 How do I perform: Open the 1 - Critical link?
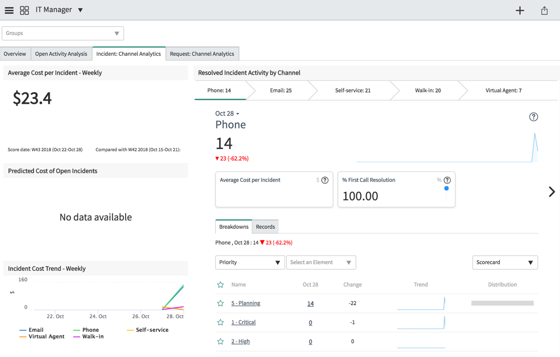click(x=243, y=323)
